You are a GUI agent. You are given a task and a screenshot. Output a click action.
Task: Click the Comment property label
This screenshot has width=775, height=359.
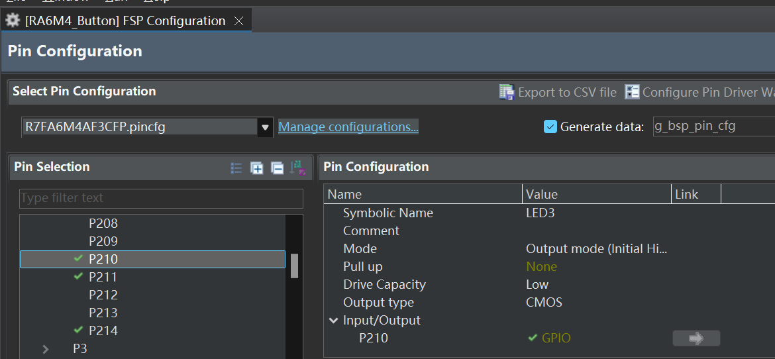[x=371, y=231]
